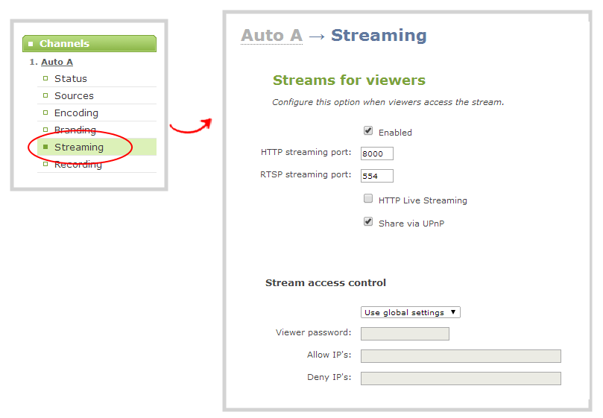Open the Recording settings
This screenshot has height=418, width=603.
tap(78, 164)
